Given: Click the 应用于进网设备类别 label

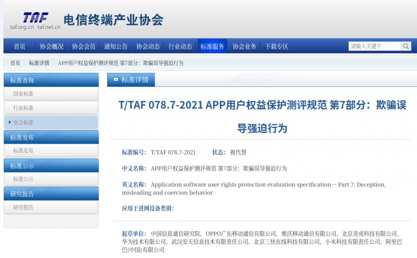Looking at the screenshot, I should (148, 208).
